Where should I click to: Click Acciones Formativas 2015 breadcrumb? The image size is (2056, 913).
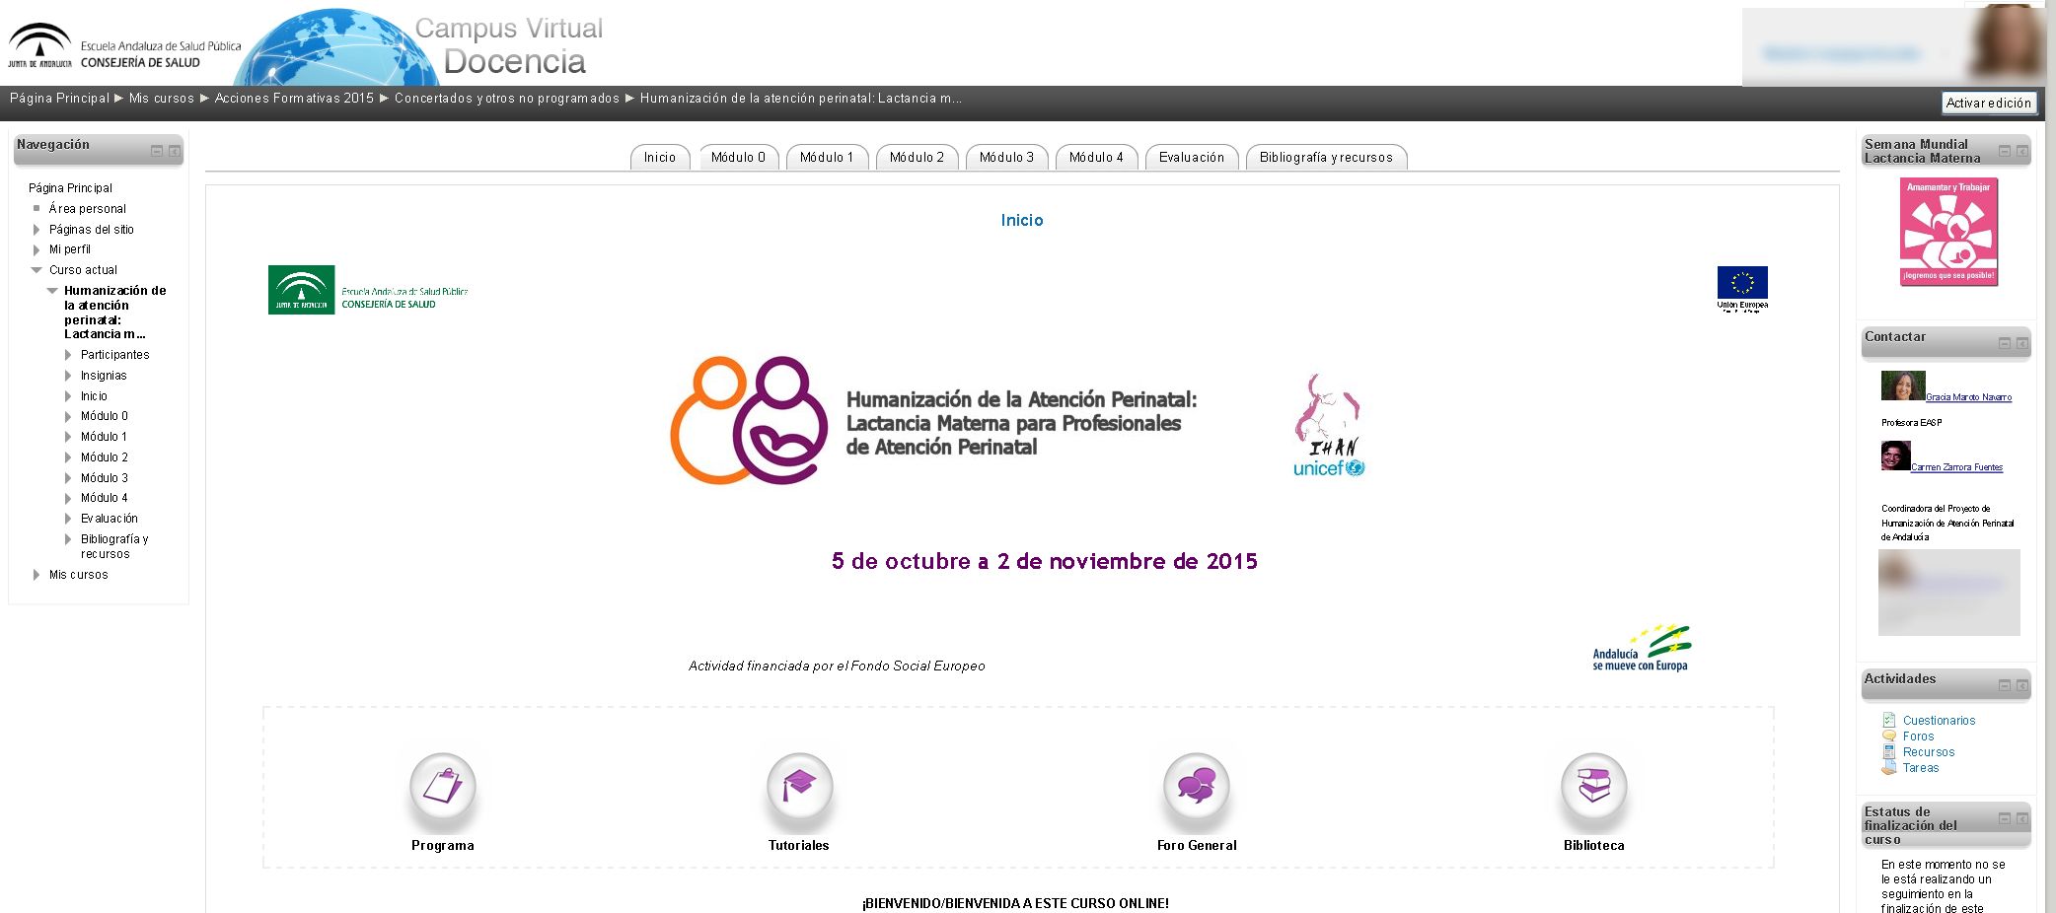point(294,99)
